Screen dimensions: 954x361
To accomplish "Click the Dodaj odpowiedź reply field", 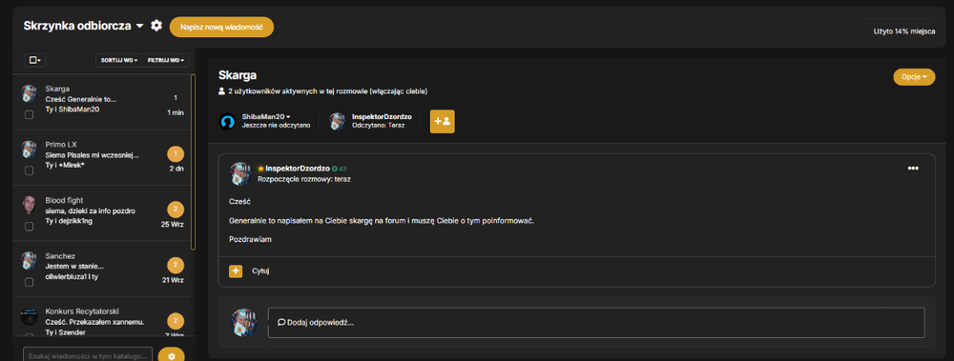I will click(x=596, y=323).
